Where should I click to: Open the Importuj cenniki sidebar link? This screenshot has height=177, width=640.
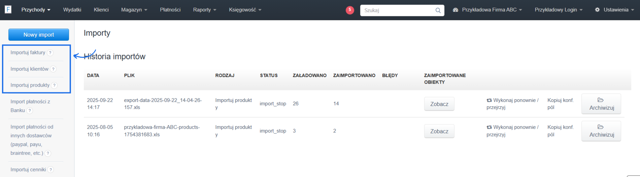click(x=28, y=170)
